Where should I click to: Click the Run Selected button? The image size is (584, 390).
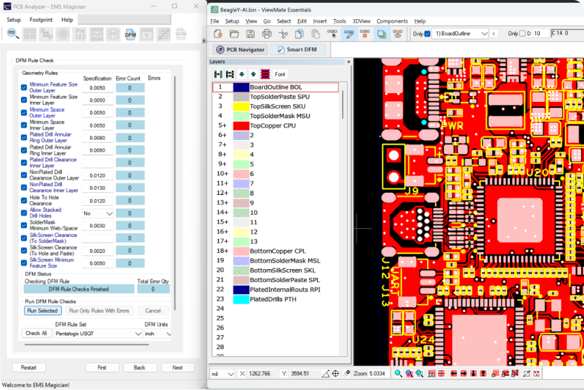tap(43, 311)
